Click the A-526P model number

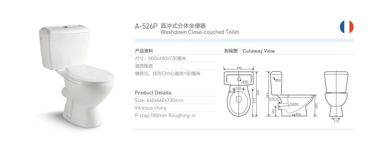click(146, 26)
